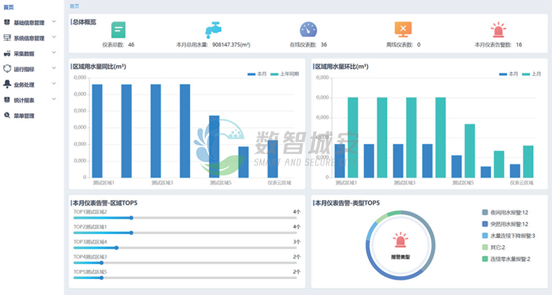552x295 pixels.
Task: Click the orange offline monitor 离线仪表数 icon
Action: click(x=403, y=30)
